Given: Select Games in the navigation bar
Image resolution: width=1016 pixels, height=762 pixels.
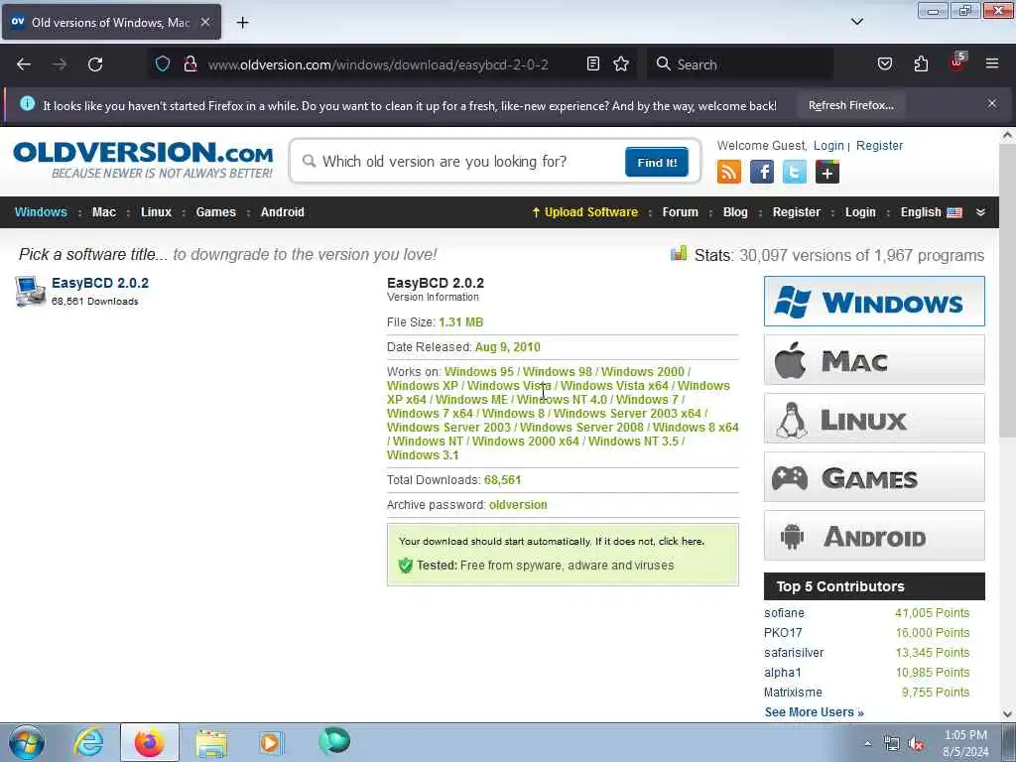Looking at the screenshot, I should 215,212.
